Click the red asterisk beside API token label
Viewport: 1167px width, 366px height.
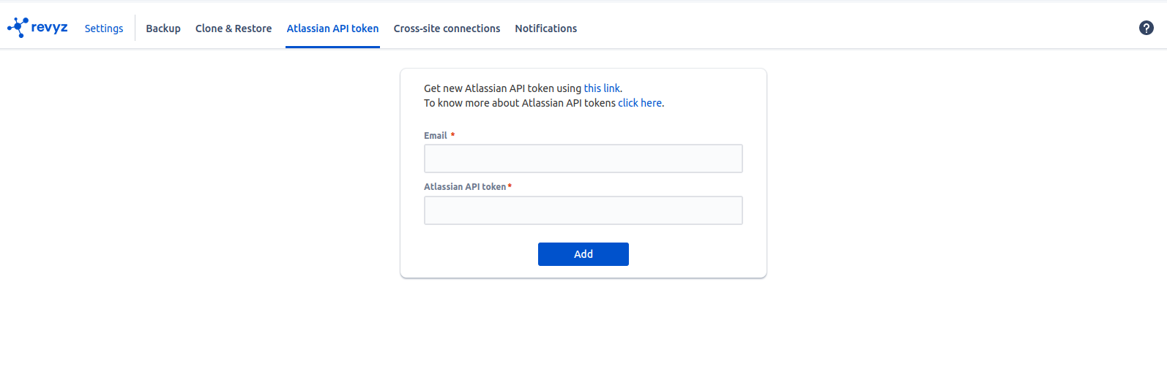coord(510,186)
